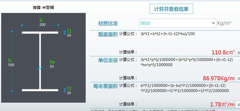Click the area formula (b*t1+b*t2+(h-t1-t2)*tw)/100
240x111 pixels.
pyautogui.click(x=168, y=34)
